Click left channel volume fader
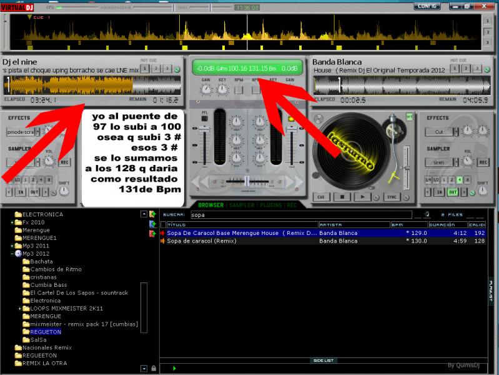The image size is (499, 375). (x=204, y=127)
